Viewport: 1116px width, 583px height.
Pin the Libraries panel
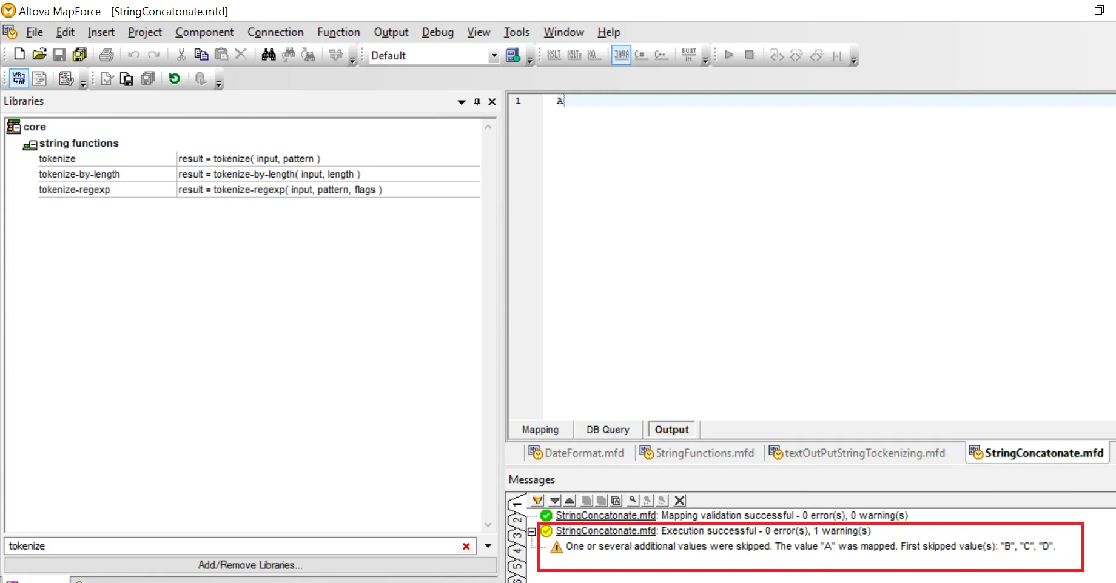click(x=477, y=102)
